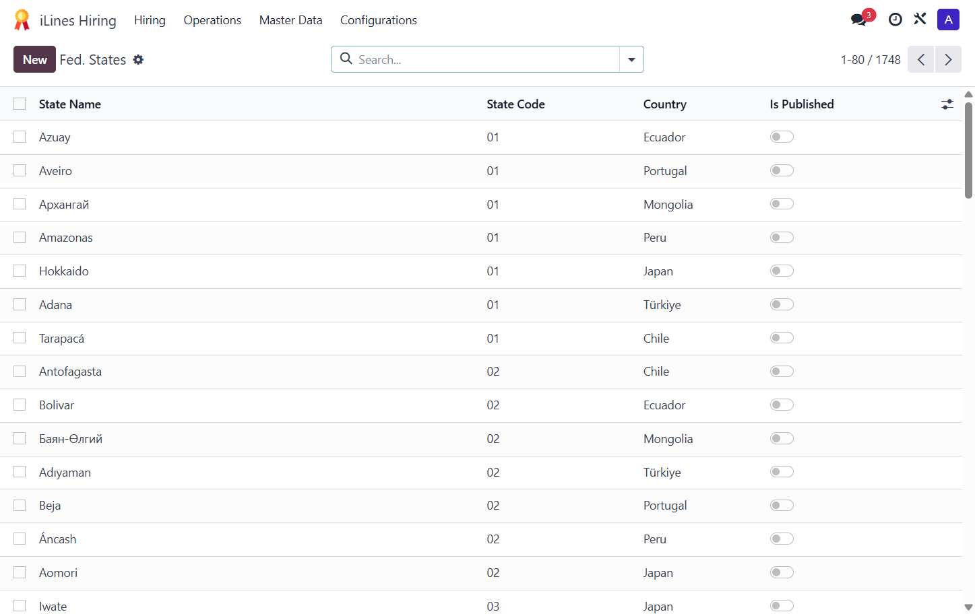Click the Fed. States breadcrumb title
This screenshot has height=614, width=975.
(x=93, y=60)
